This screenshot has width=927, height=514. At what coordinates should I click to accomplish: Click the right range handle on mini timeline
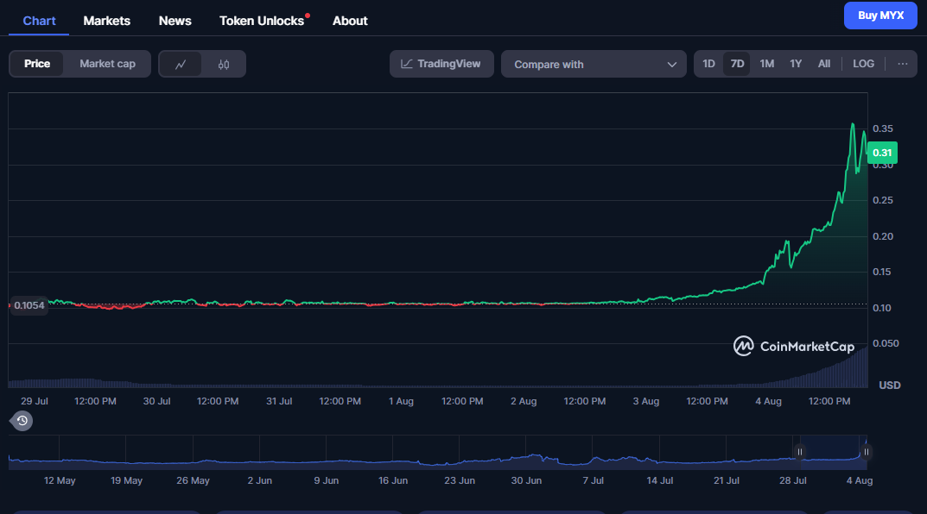tap(866, 451)
